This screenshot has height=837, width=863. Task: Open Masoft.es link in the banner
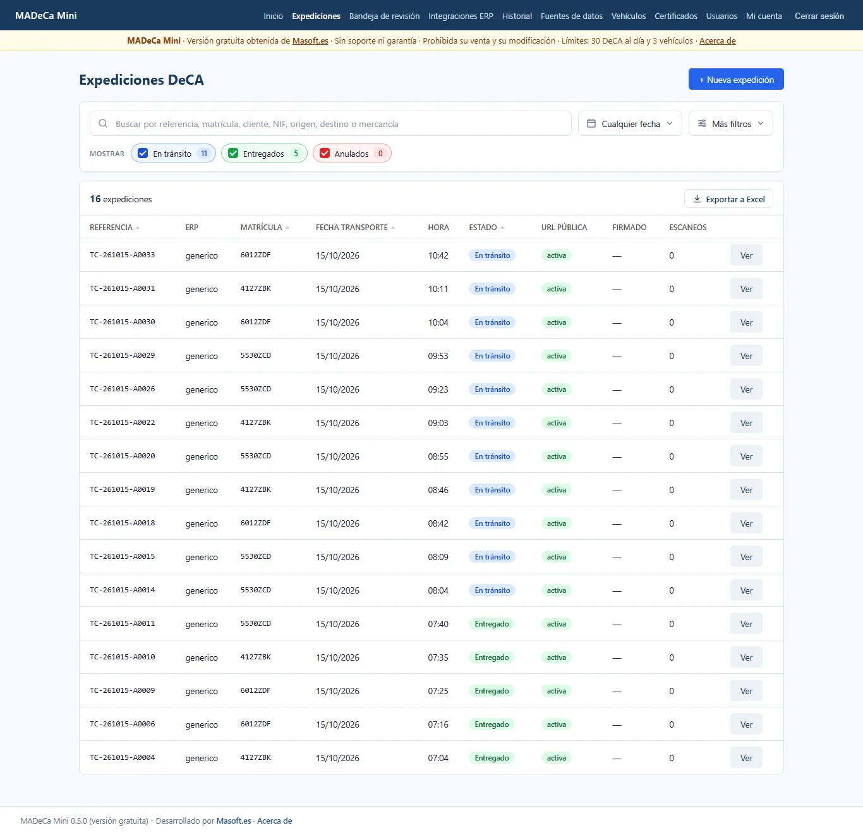pyautogui.click(x=310, y=41)
